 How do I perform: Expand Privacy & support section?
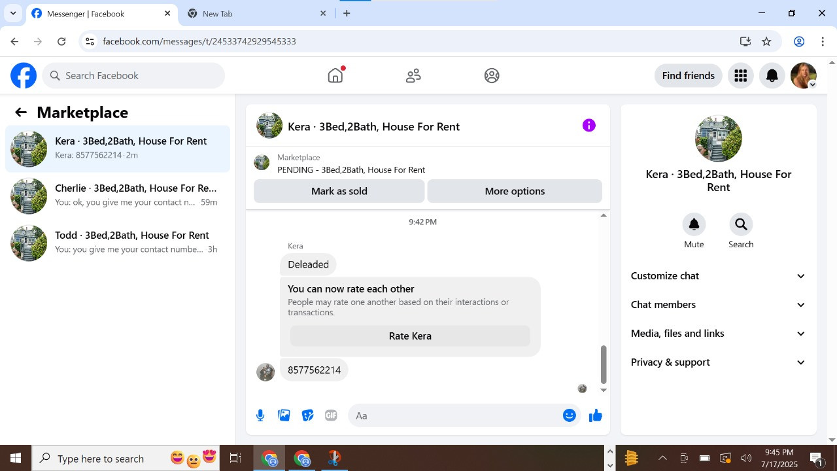coord(718,362)
